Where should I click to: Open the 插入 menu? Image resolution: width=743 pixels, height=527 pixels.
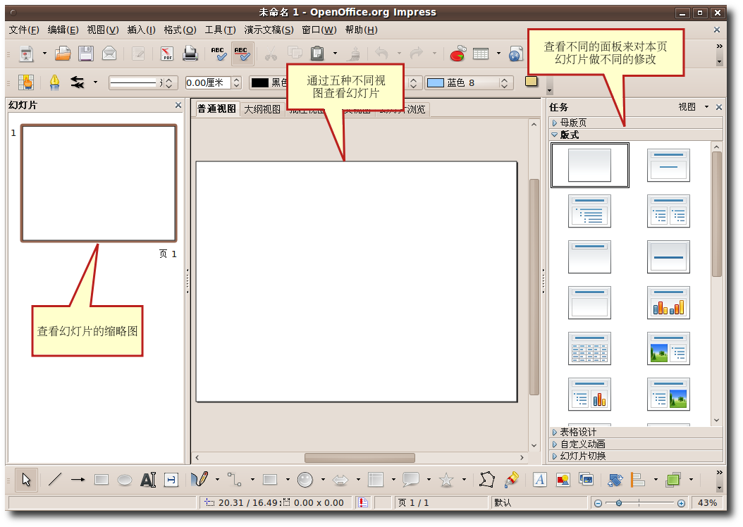click(x=141, y=30)
